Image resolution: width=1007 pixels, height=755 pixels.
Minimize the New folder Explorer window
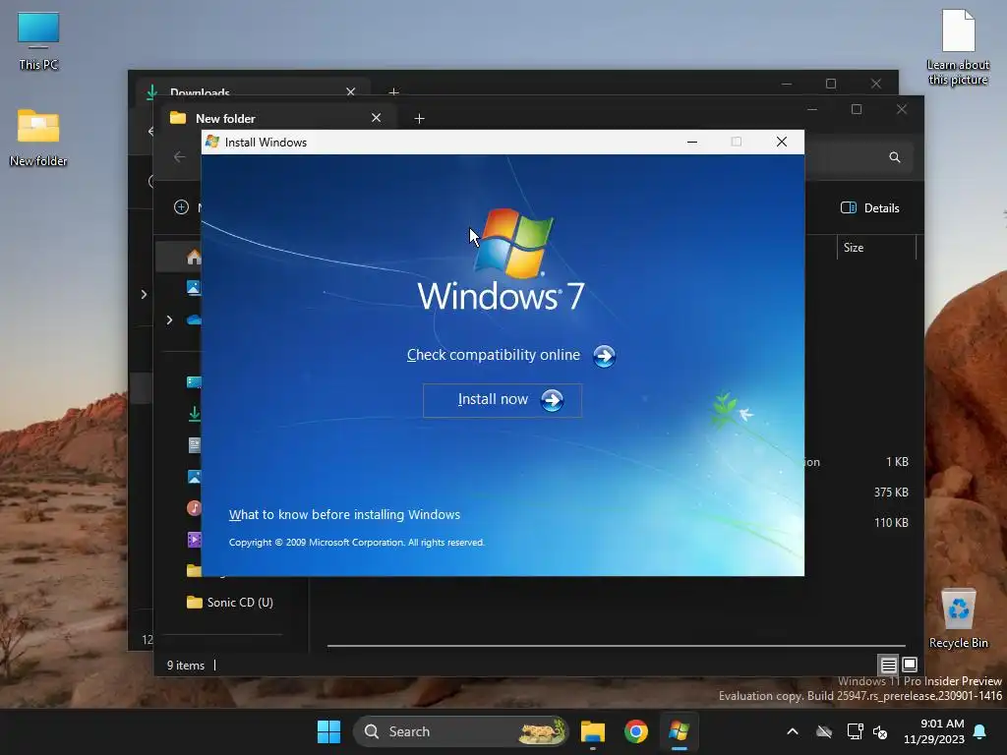coord(811,109)
